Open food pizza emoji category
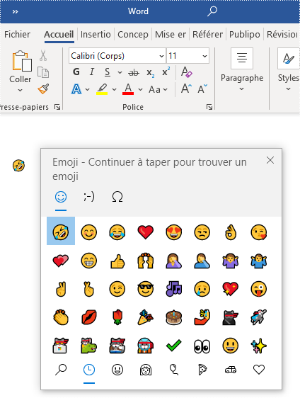This screenshot has width=300, height=398. [202, 370]
